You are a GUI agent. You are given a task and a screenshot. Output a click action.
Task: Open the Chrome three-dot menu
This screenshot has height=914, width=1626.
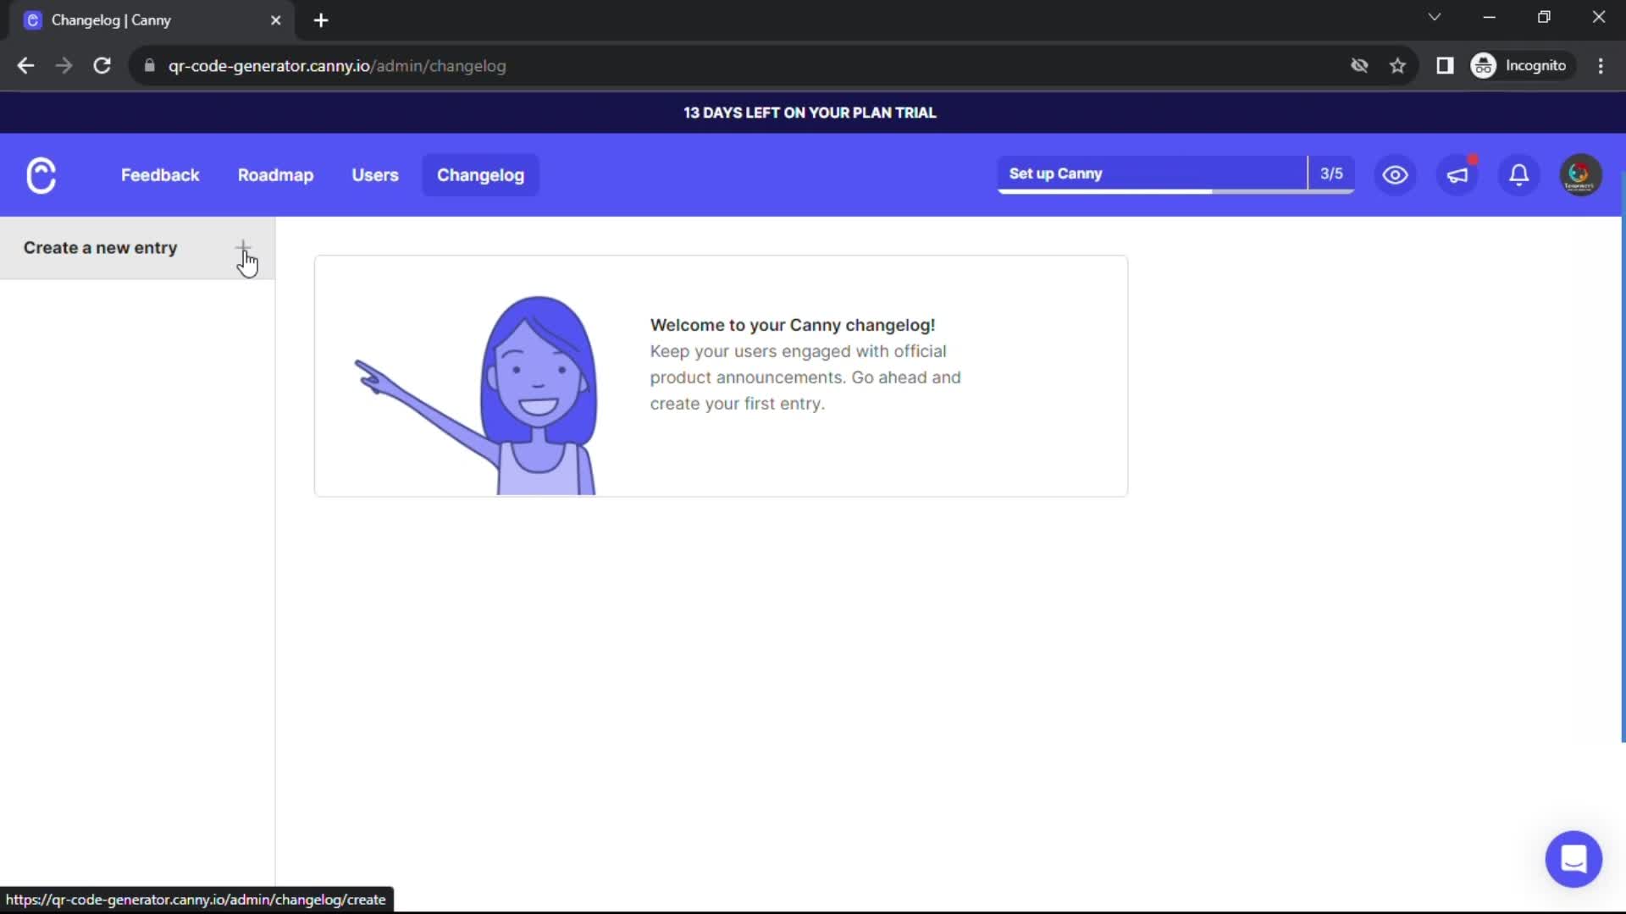point(1601,66)
